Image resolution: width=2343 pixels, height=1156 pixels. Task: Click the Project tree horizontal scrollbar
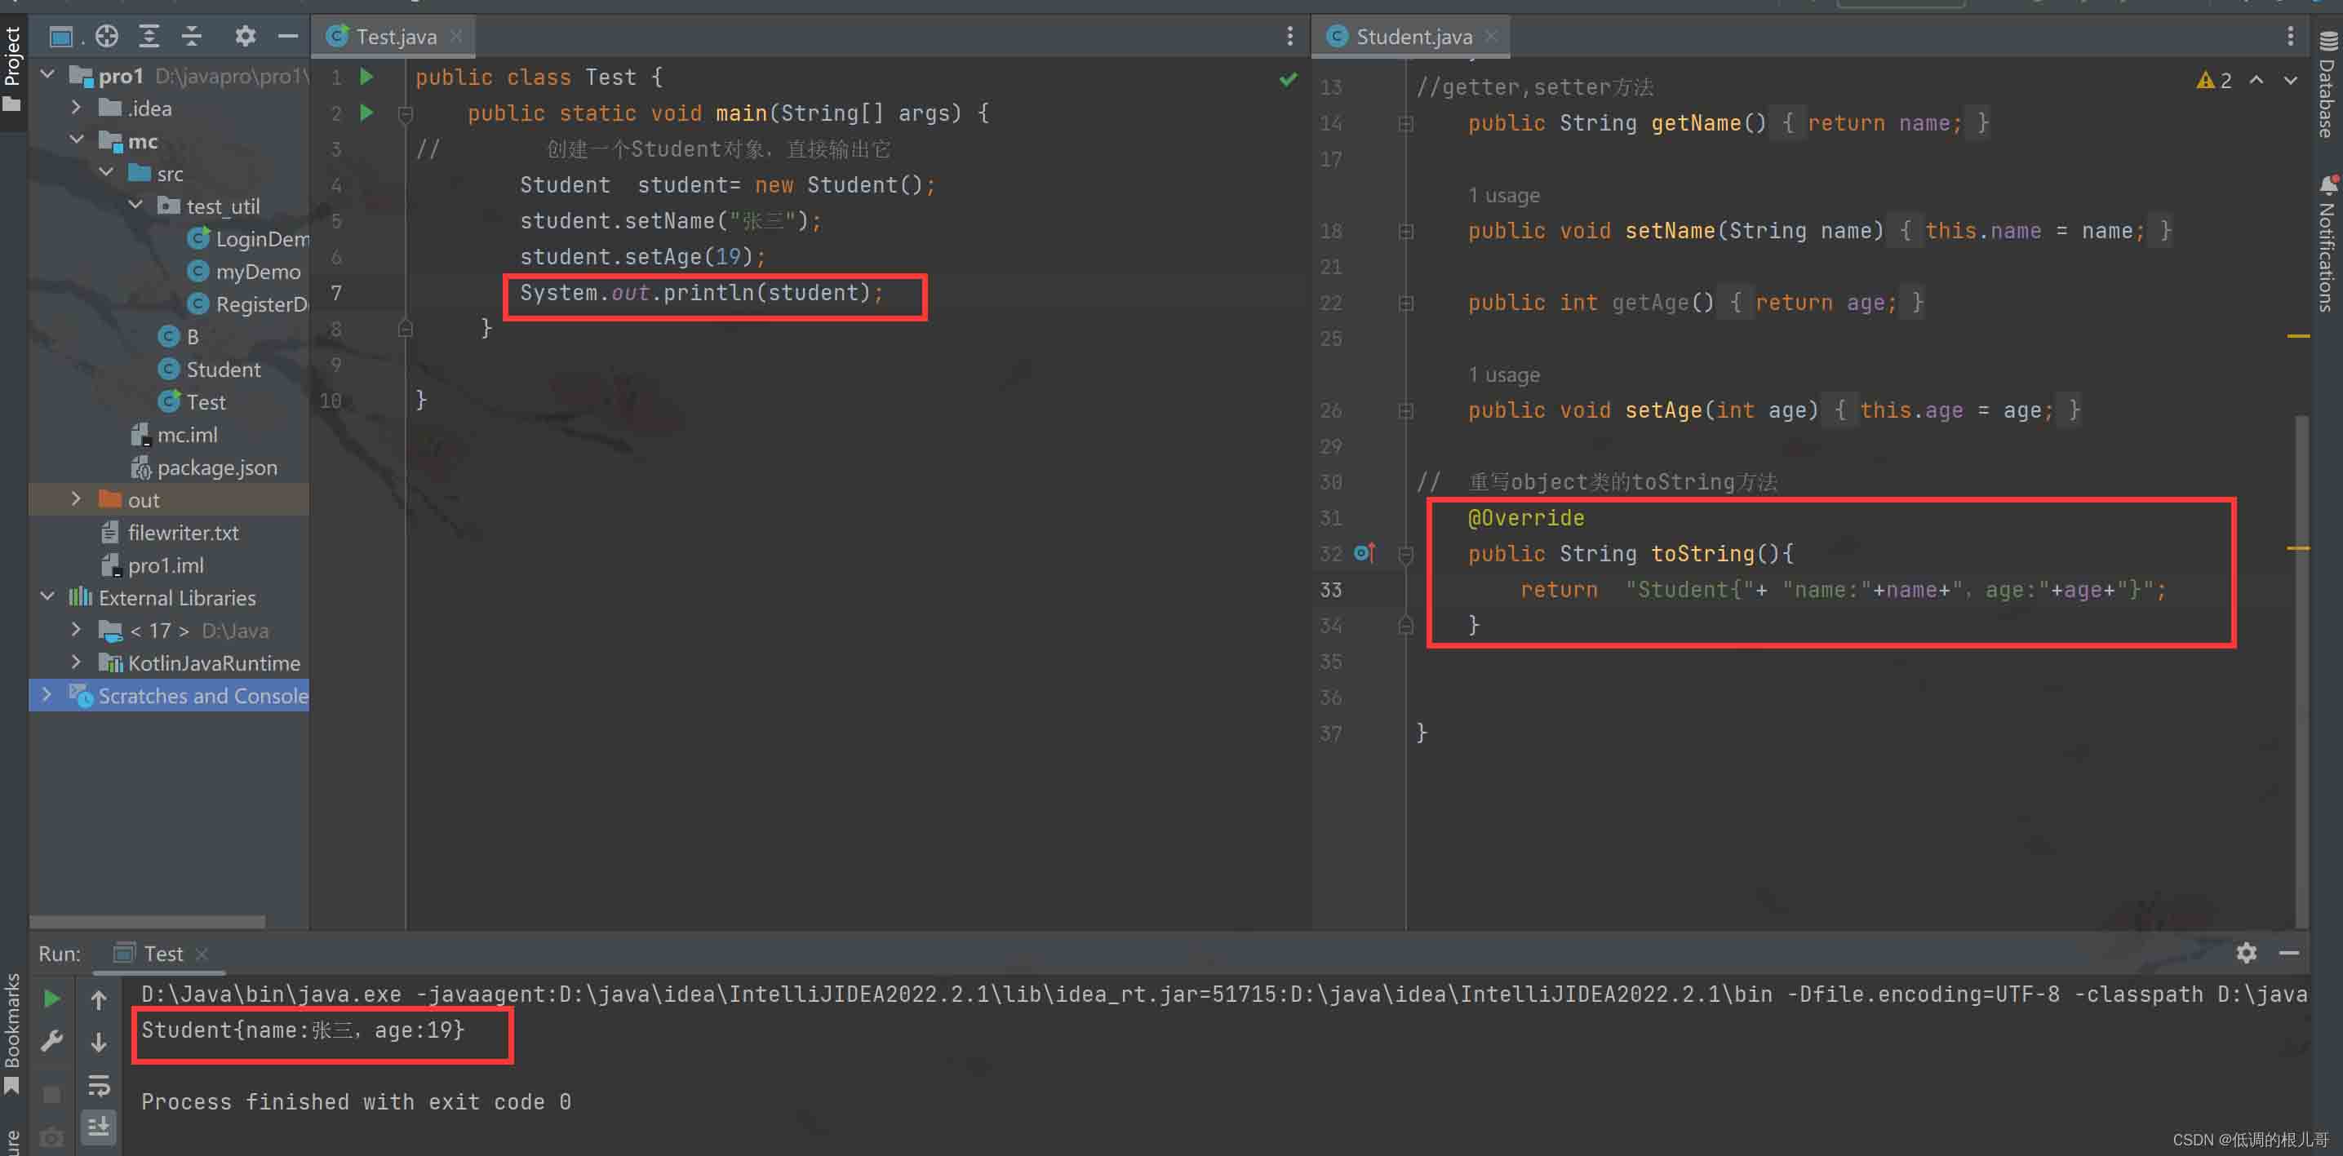[x=148, y=921]
